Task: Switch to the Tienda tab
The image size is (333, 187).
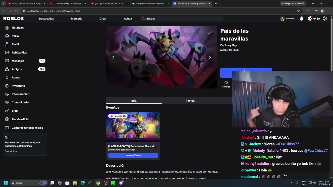Action: 190,101
